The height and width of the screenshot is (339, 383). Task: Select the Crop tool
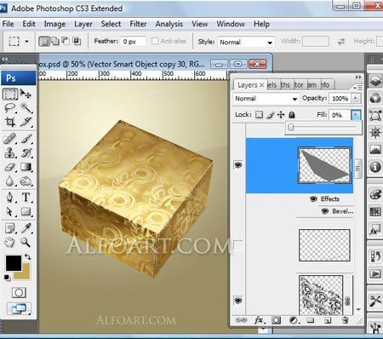(x=10, y=122)
